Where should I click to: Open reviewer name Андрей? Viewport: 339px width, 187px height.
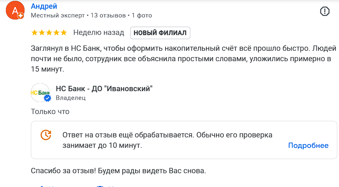pyautogui.click(x=44, y=6)
